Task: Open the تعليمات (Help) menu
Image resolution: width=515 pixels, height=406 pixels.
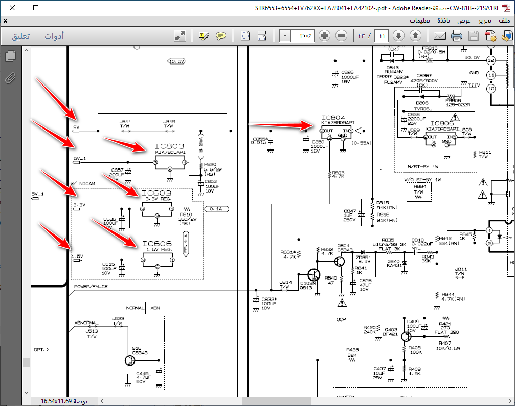Action: click(x=420, y=20)
